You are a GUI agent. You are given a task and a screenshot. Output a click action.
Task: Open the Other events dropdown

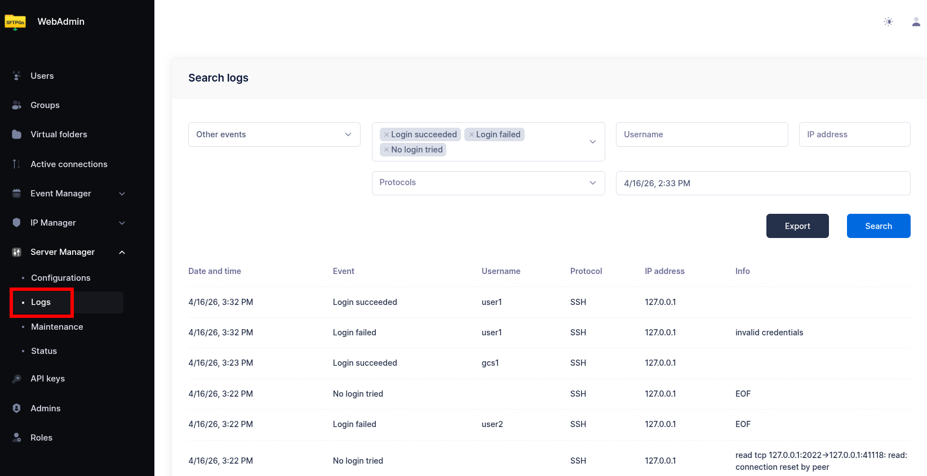click(274, 134)
